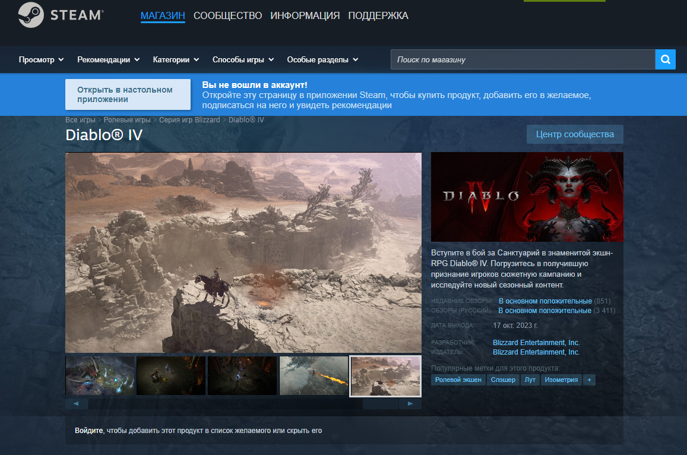This screenshot has width=687, height=455.
Task: Open the МАГАЗИН tab
Action: (x=163, y=16)
